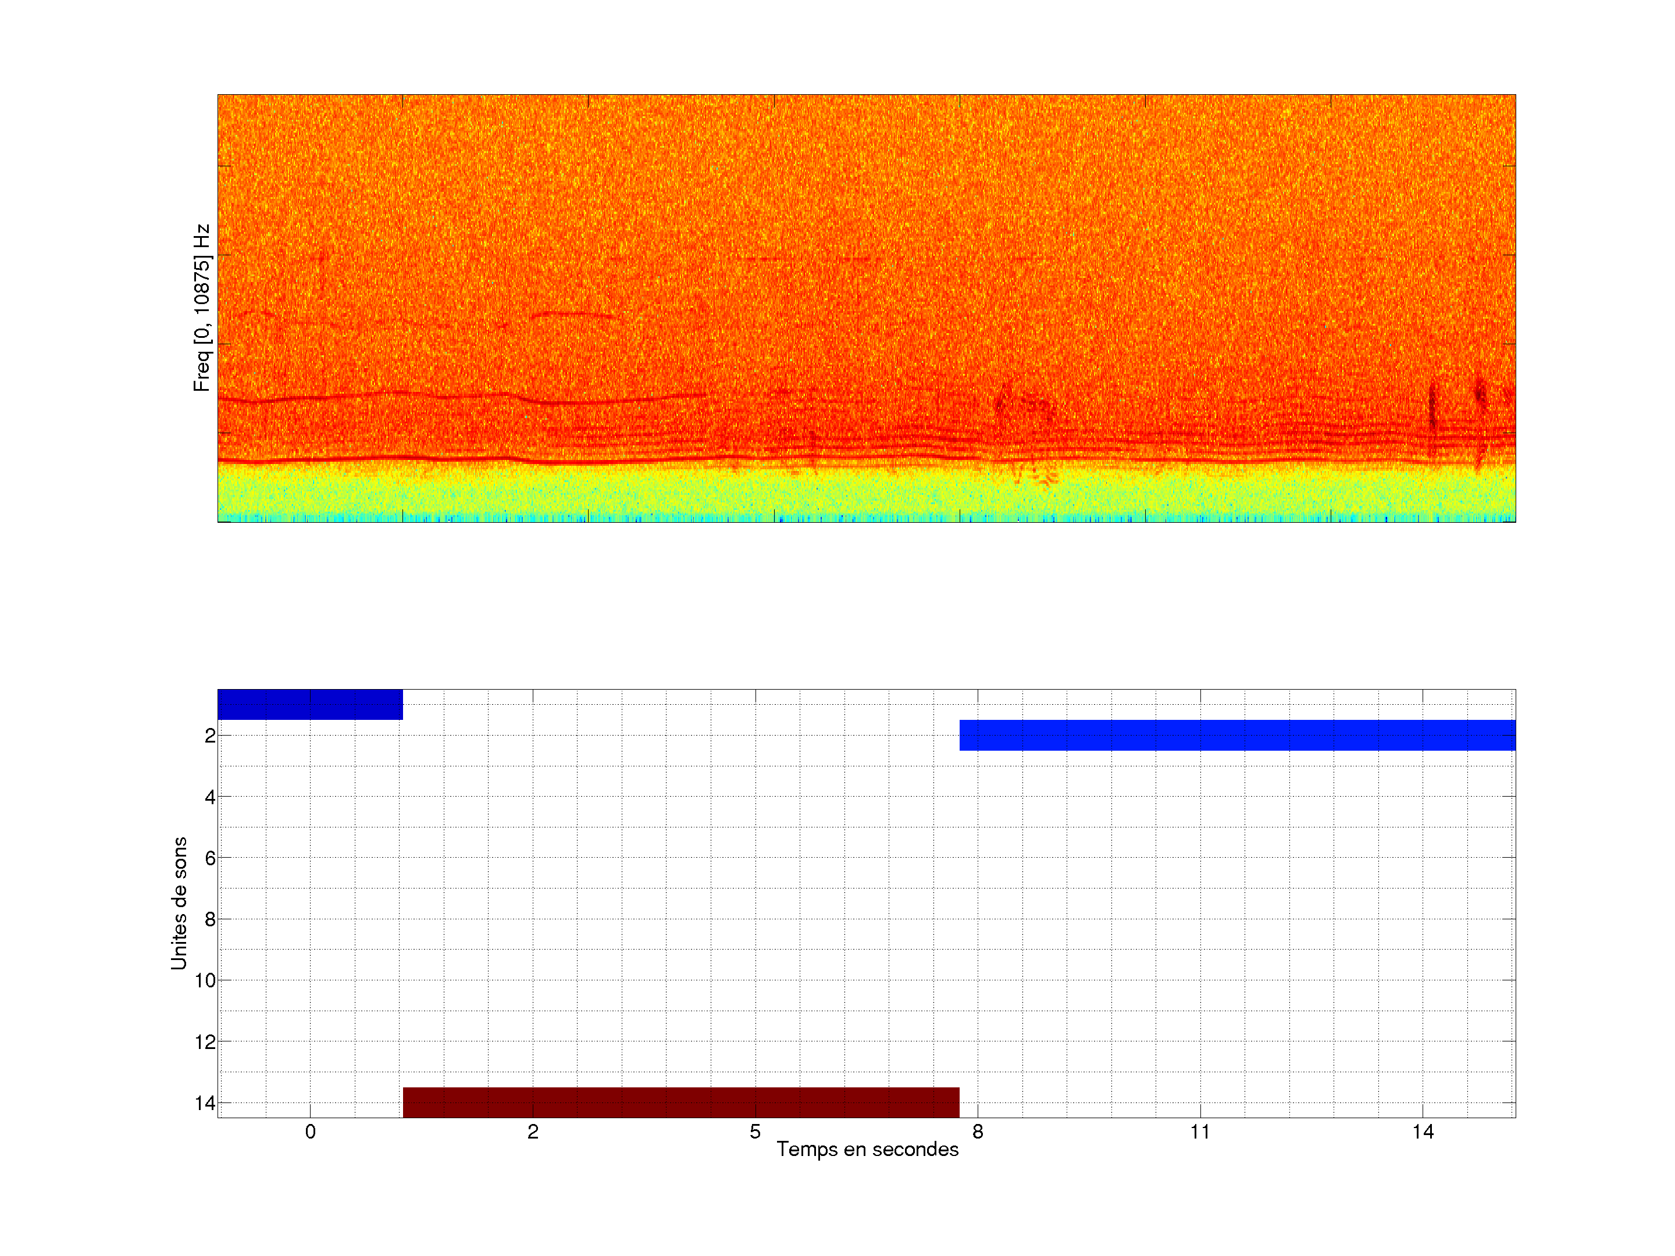
Task: Click the y-axis tick label 12
Action: [x=205, y=1043]
